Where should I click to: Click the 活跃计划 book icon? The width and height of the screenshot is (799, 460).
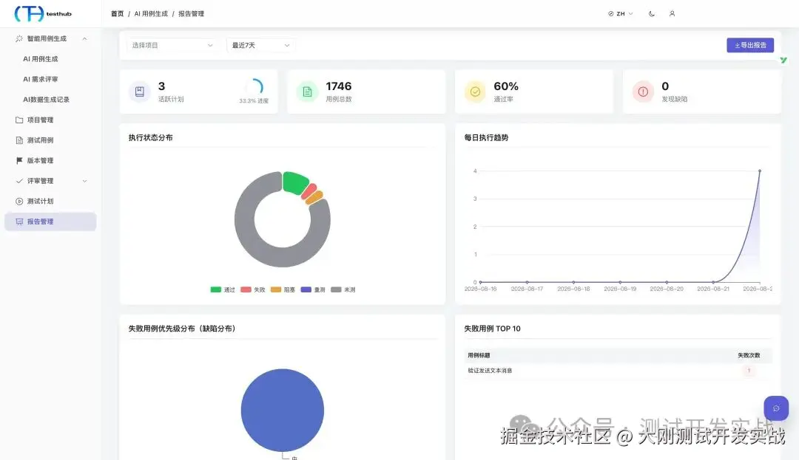point(140,92)
